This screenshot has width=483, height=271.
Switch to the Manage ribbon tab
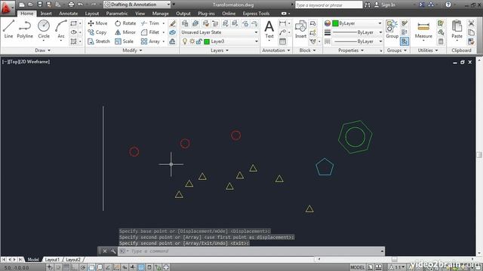pos(160,14)
